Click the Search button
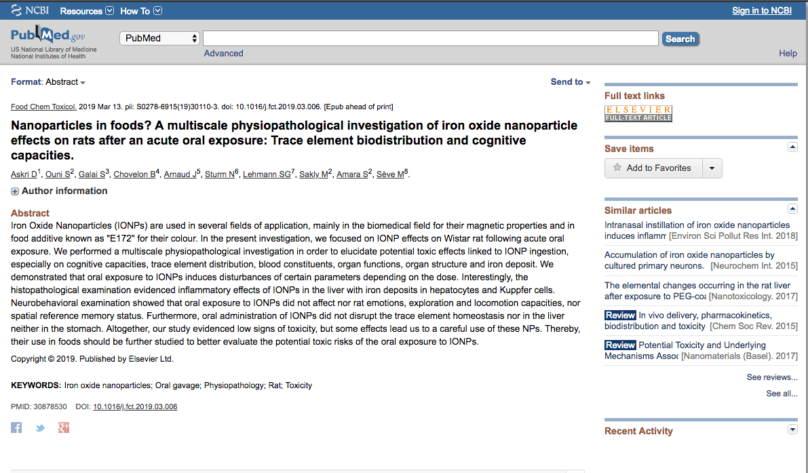Image resolution: width=808 pixels, height=473 pixels. [680, 39]
